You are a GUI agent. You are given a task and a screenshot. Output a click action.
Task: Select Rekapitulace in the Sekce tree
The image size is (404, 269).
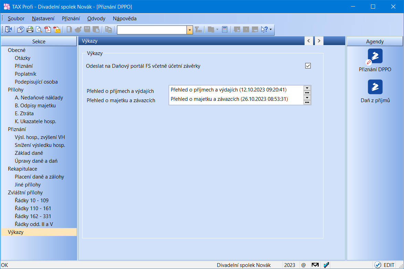tap(22, 169)
